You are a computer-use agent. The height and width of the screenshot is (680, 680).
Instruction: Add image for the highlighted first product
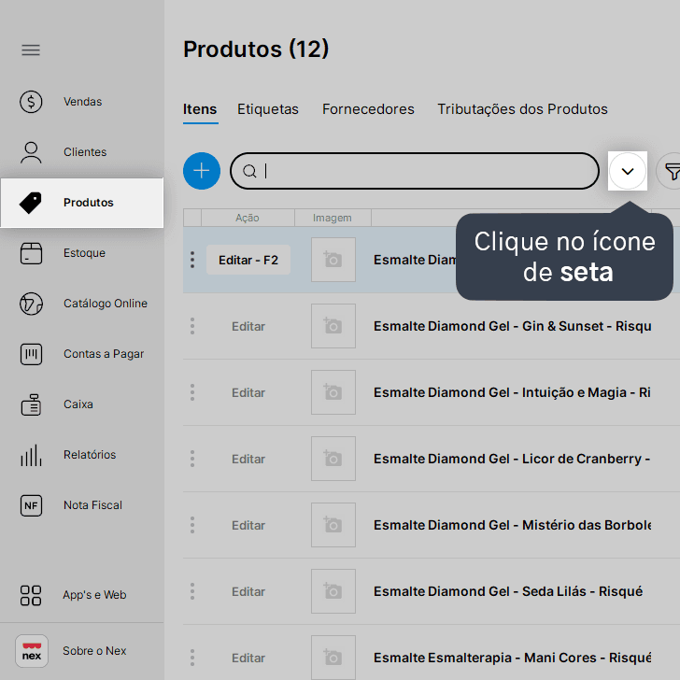coord(333,260)
